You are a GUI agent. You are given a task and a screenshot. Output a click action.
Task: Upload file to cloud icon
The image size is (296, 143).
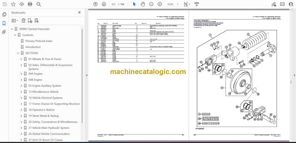tap(22, 4)
